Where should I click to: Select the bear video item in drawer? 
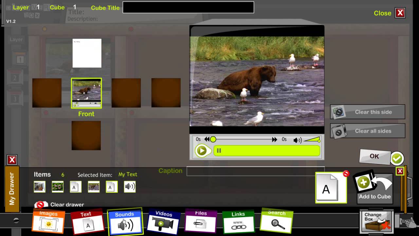click(94, 187)
